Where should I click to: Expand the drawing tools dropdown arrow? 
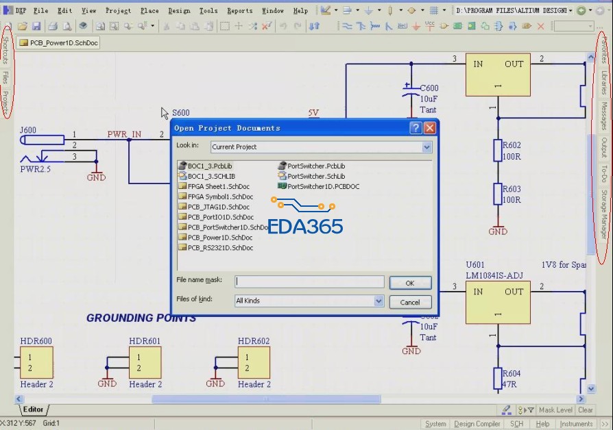click(336, 10)
